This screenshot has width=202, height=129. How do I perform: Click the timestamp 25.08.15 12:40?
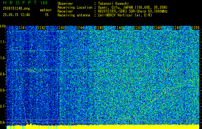click(16, 15)
